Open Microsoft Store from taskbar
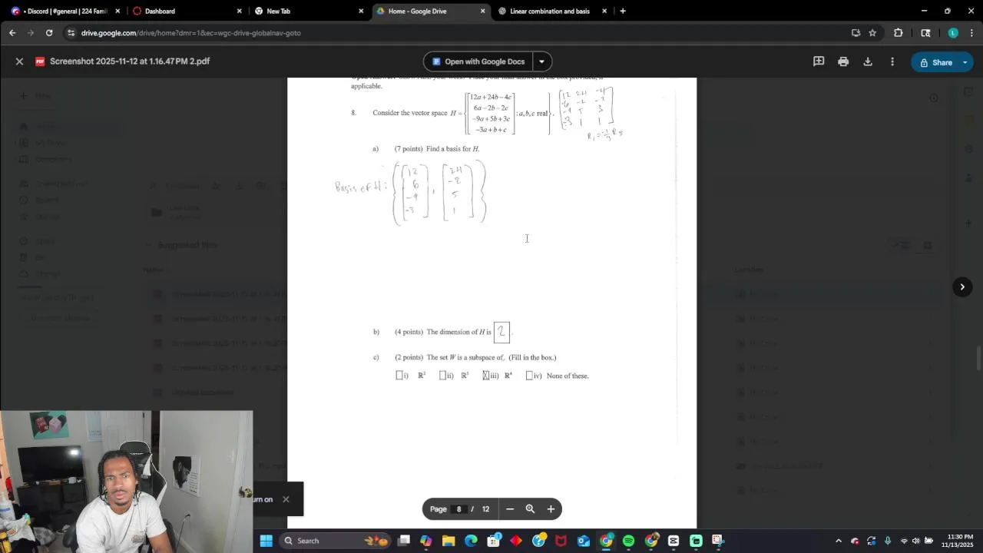Screen dimensions: 983x553 [494, 541]
